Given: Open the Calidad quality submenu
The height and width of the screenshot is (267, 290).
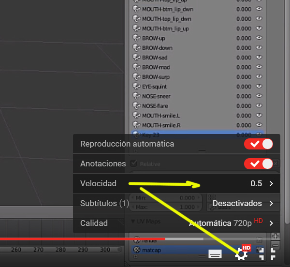Looking at the screenshot, I should click(176, 223).
